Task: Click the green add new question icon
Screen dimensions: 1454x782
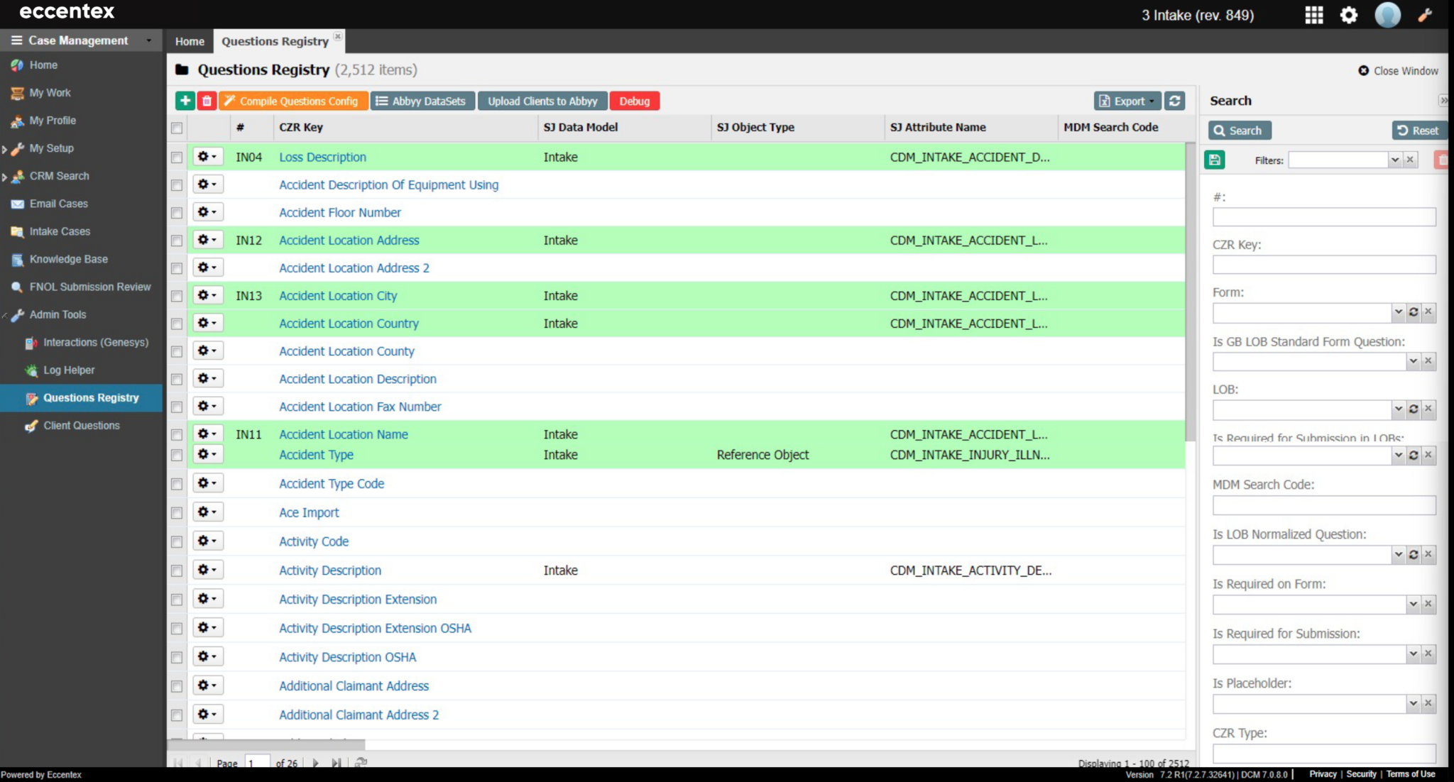Action: click(x=185, y=101)
